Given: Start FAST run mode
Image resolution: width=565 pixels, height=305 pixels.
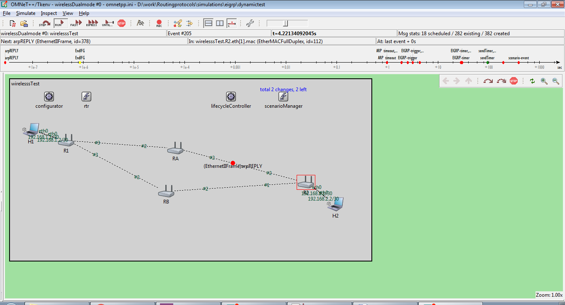Looking at the screenshot, I should pos(75,24).
